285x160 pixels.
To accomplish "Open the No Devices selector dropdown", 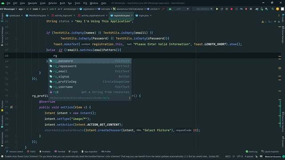I will point(203,9).
